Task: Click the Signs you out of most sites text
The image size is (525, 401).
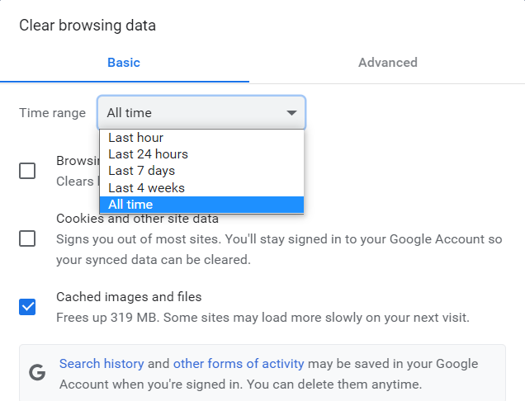Action: pos(279,239)
